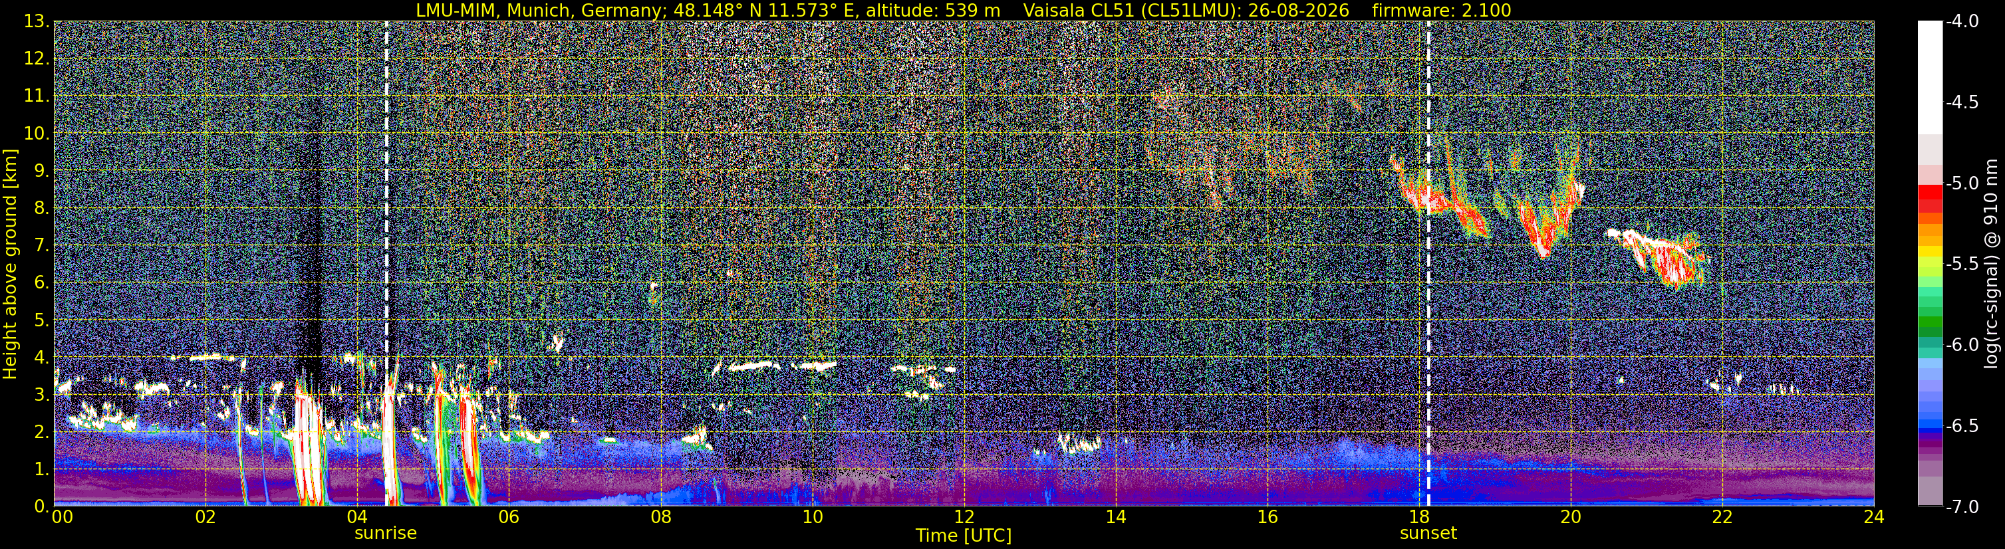Click the 10 time axis tick label
Screen dimensions: 2005x549
tap(812, 517)
